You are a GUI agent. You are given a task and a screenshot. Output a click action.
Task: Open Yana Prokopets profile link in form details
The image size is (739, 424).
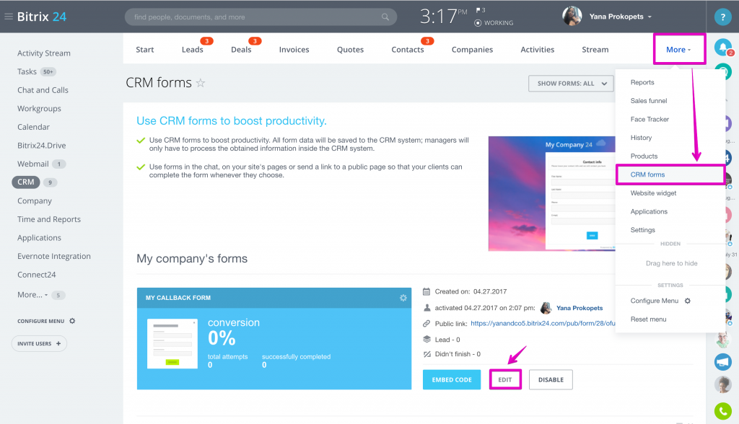click(x=580, y=308)
